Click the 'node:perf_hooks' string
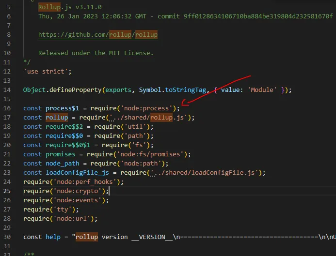The width and height of the screenshot is (336, 256). 85,182
